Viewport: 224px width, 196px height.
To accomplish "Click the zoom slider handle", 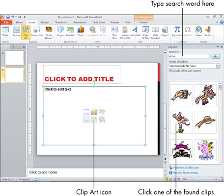I will click(x=199, y=179).
